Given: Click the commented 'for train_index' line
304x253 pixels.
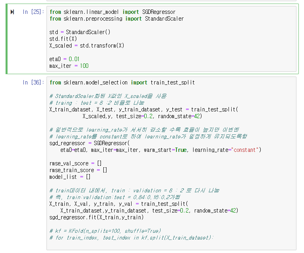Looking at the screenshot, I should pos(132,238).
